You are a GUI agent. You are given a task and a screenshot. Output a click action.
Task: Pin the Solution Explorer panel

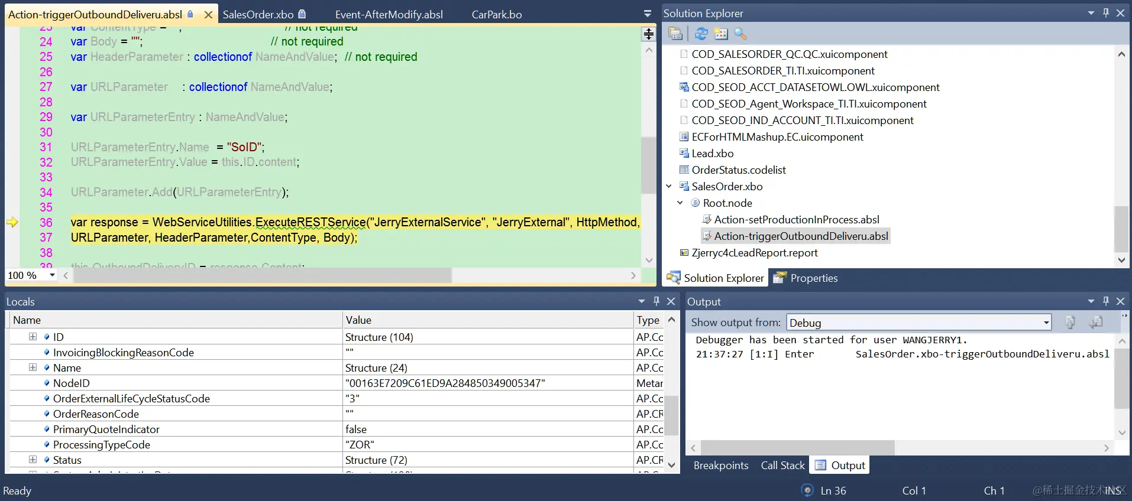tap(1106, 12)
